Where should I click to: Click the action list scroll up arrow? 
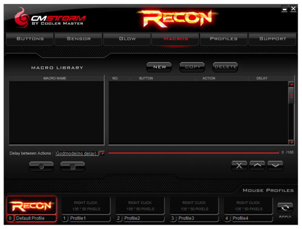point(291,84)
